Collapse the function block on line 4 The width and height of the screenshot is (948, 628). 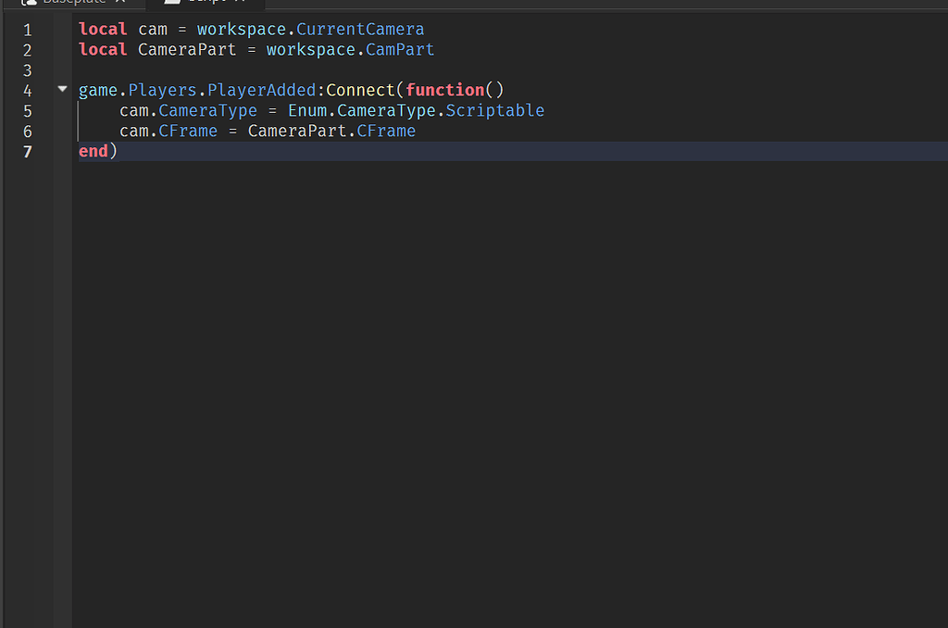click(x=62, y=90)
